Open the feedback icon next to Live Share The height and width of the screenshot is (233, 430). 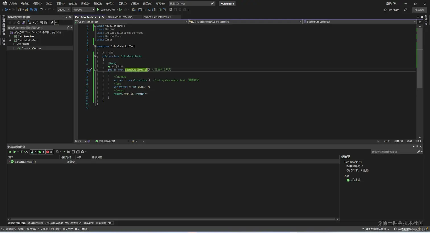tap(406, 10)
